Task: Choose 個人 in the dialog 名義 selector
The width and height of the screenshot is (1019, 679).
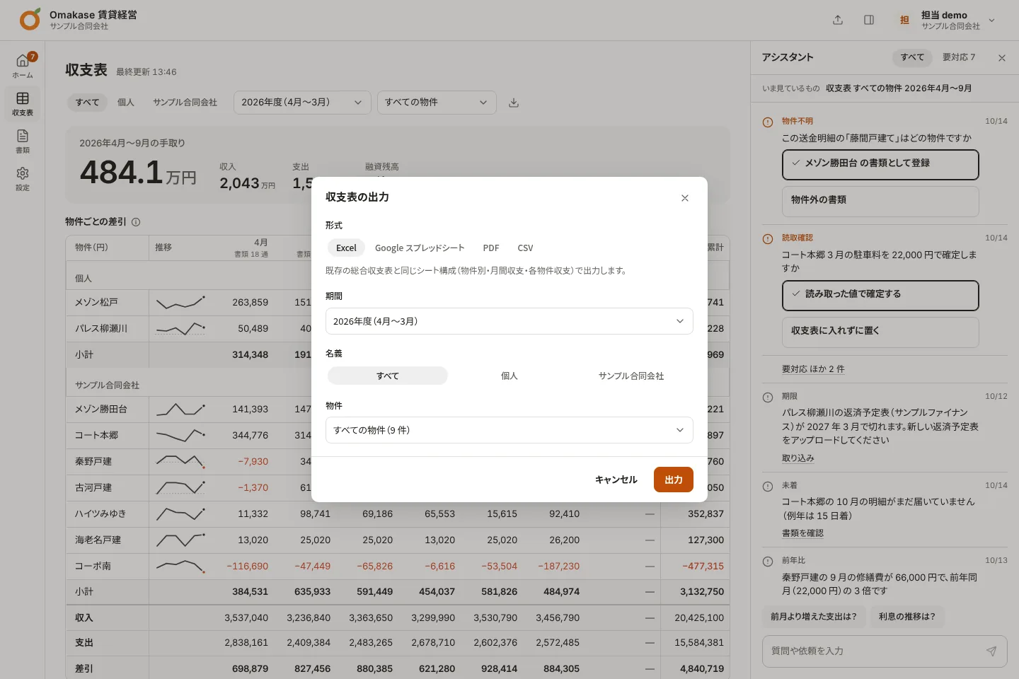Action: 509,376
